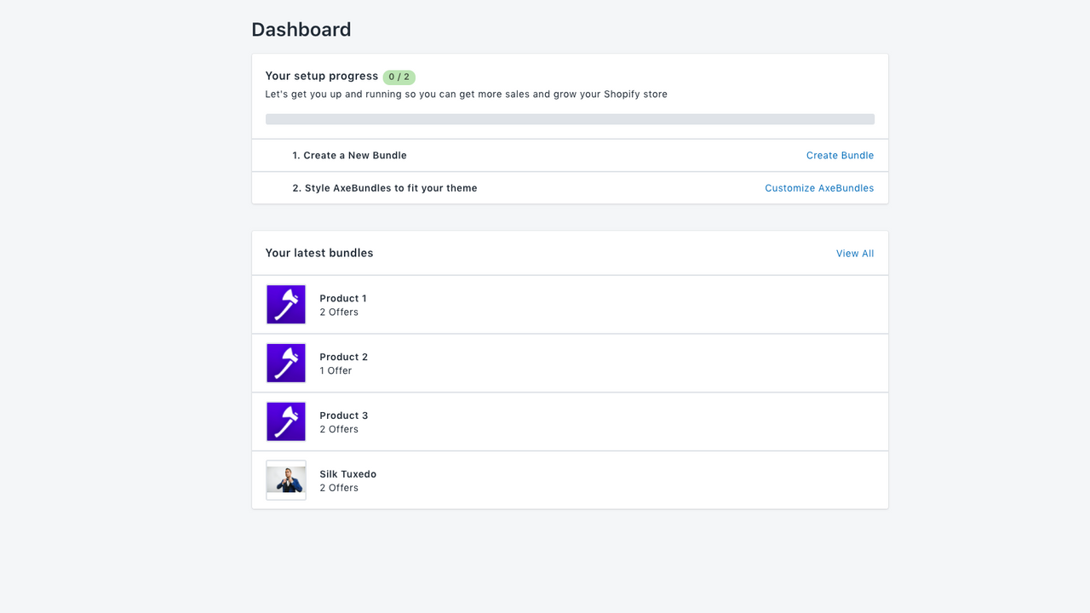Click the axe icon for Product 2
The image size is (1090, 613).
tap(285, 363)
